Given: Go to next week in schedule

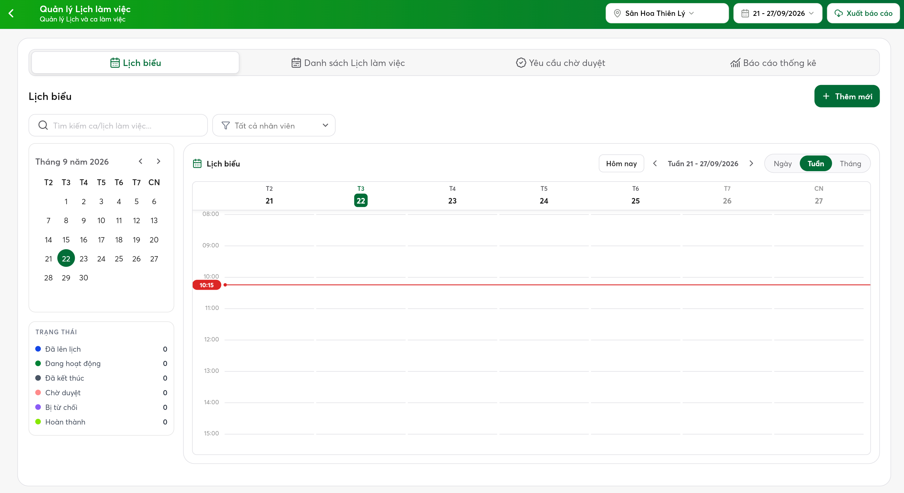Looking at the screenshot, I should [x=751, y=163].
